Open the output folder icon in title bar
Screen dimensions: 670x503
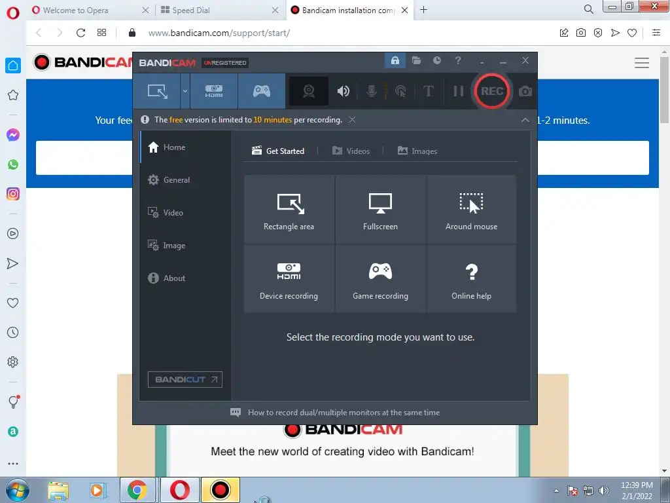(416, 60)
